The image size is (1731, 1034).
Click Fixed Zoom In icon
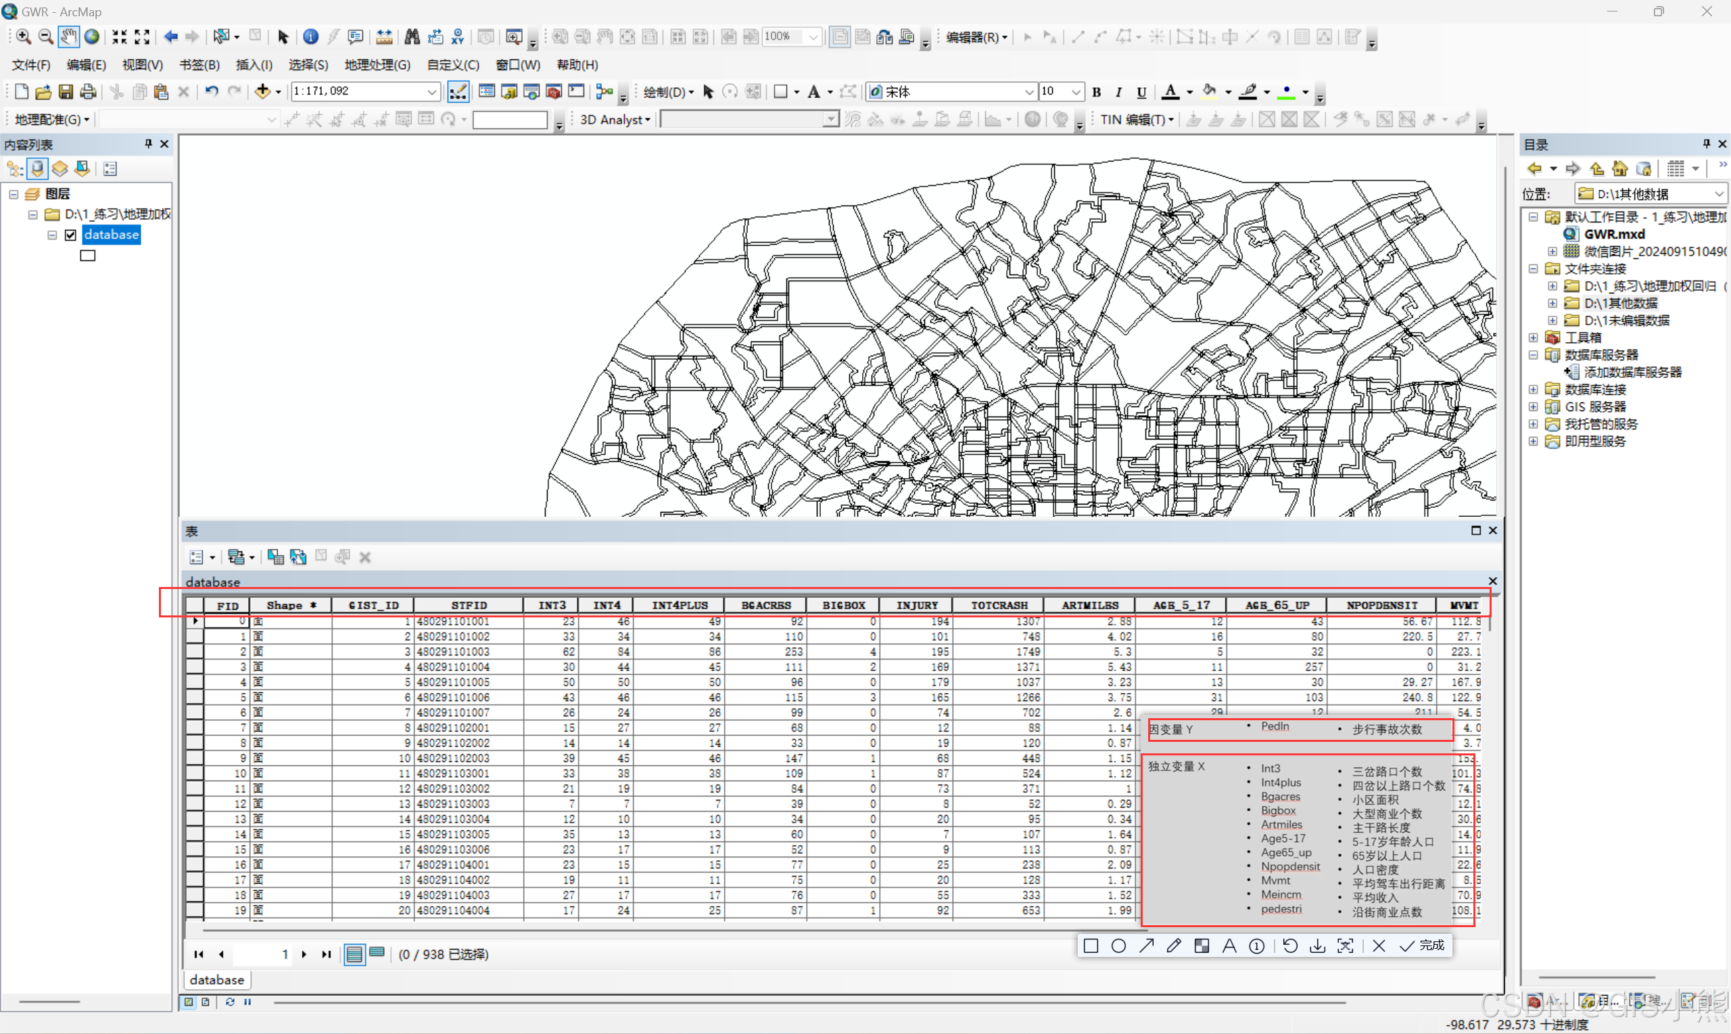tap(119, 37)
